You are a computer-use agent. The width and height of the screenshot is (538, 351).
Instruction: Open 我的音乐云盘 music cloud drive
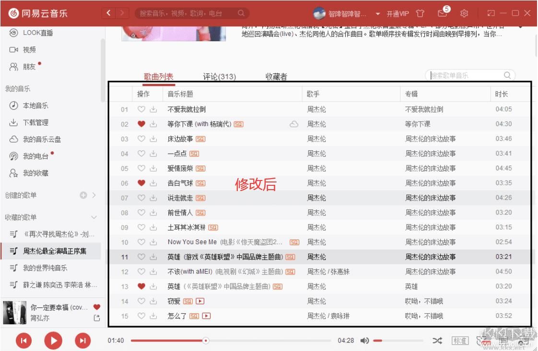click(40, 139)
